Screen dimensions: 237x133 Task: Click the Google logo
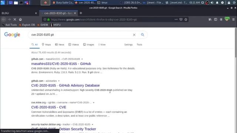(12, 35)
